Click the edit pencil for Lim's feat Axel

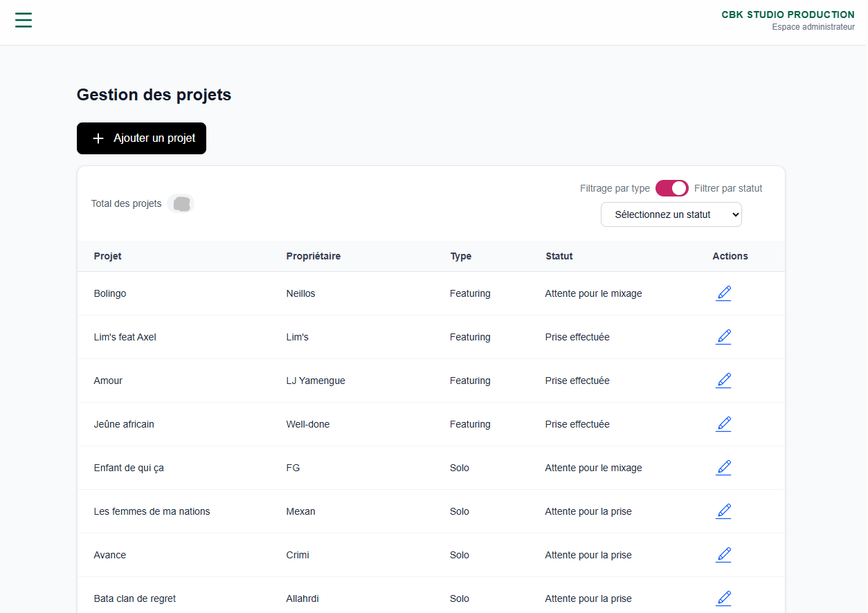click(723, 337)
